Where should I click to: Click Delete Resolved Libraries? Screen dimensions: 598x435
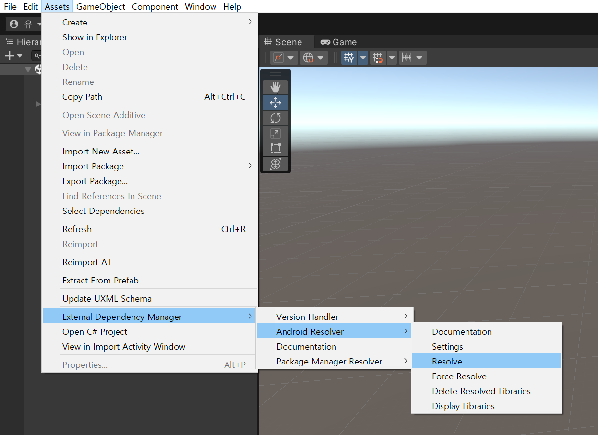487,391
